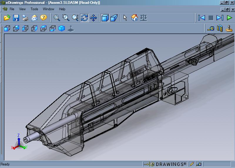Image resolution: width=235 pixels, height=168 pixels.
Task: Open the Tools menu
Action: (34, 9)
